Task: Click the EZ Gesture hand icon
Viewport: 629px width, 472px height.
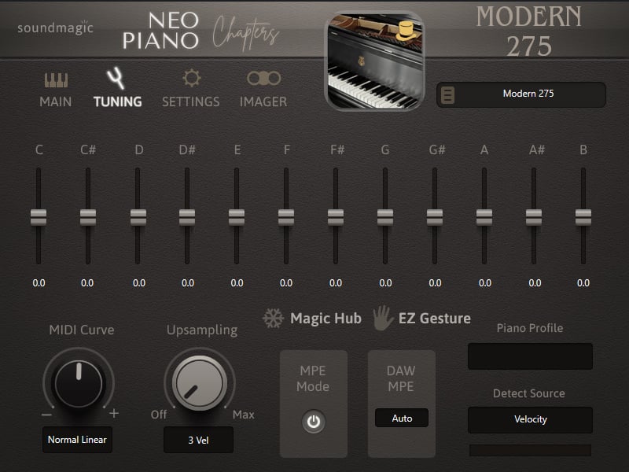Action: click(382, 318)
